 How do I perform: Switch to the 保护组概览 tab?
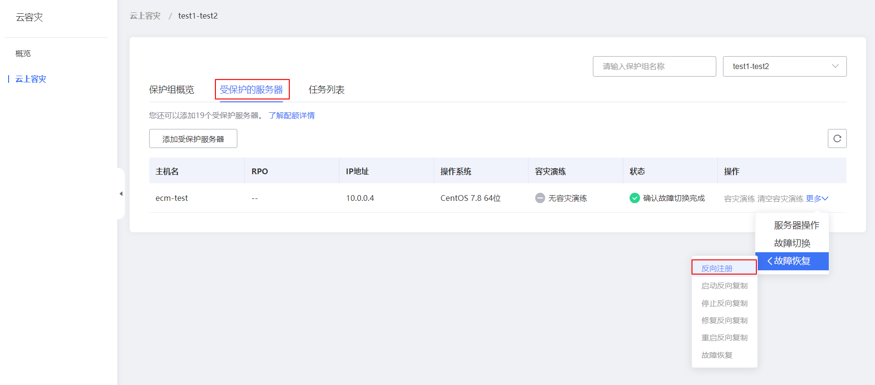point(172,89)
